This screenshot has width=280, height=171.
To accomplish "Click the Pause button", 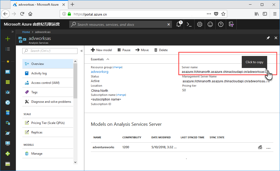I will coord(124,50).
